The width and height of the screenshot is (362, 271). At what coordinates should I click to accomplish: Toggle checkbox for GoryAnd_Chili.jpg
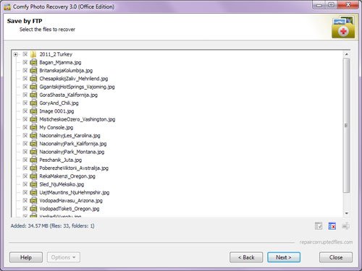point(25,103)
